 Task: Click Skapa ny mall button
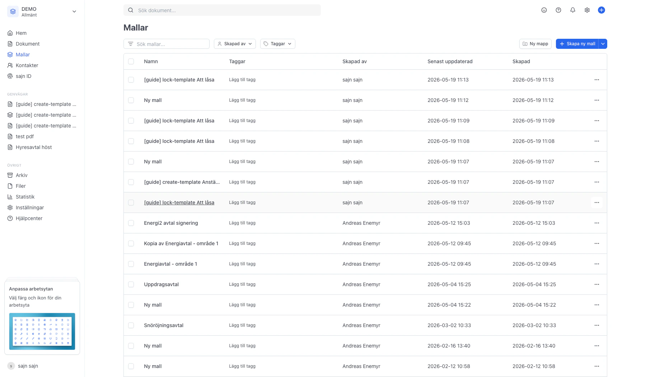pos(577,44)
